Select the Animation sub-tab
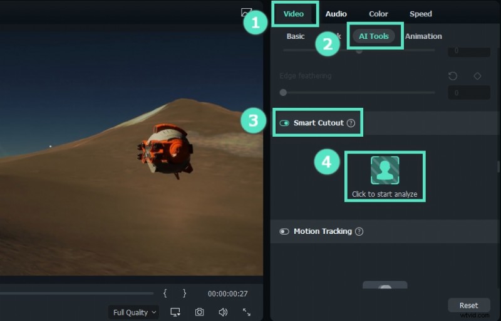Viewport: 501px width, 321px height. 423,36
